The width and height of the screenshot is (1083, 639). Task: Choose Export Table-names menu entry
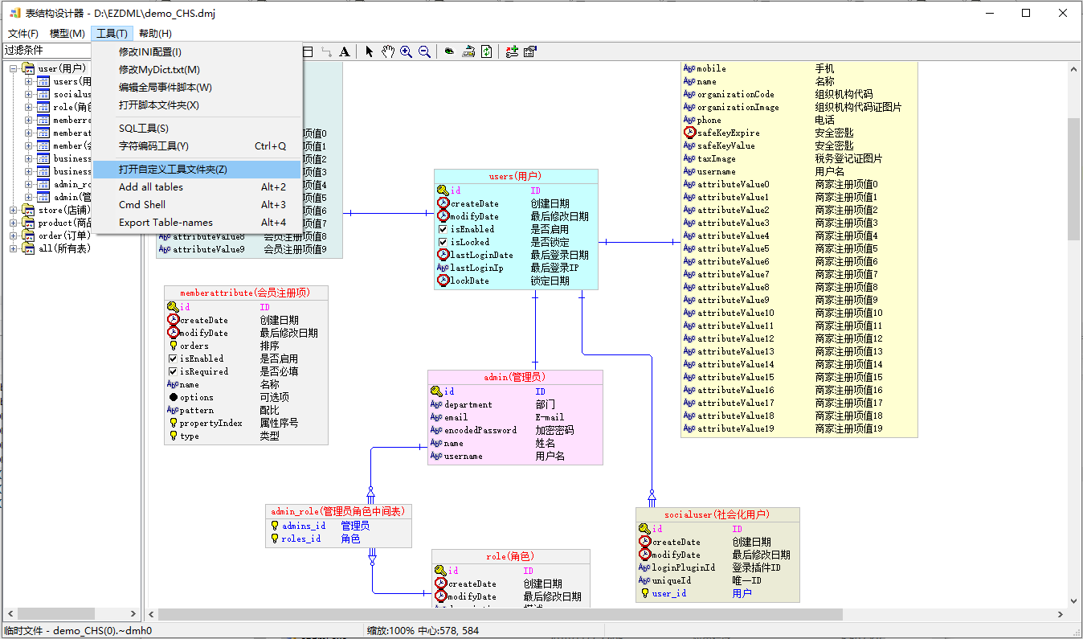(x=197, y=223)
